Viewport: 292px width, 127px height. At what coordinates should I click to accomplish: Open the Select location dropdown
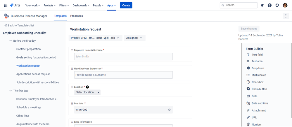(x=87, y=92)
